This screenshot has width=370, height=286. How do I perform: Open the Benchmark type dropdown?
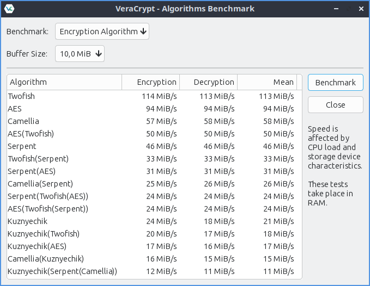coord(102,32)
